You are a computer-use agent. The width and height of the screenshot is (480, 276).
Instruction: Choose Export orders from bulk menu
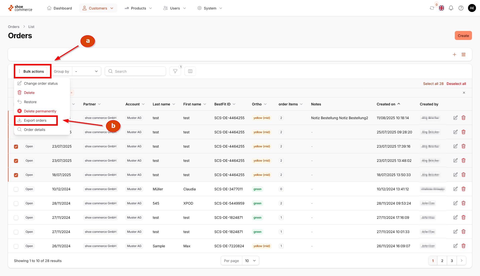(35, 120)
